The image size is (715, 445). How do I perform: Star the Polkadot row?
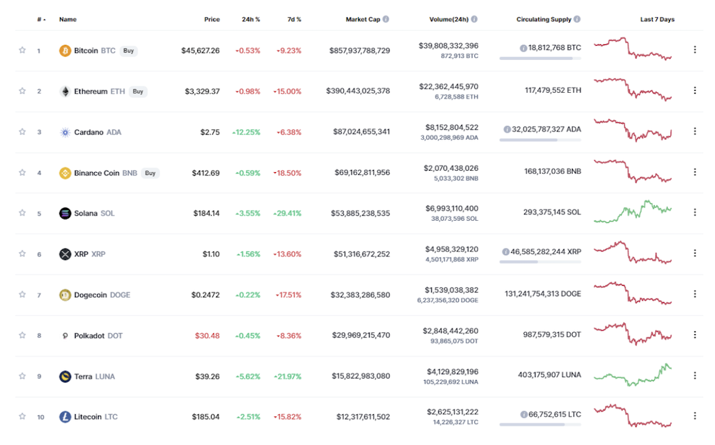pyautogui.click(x=22, y=335)
